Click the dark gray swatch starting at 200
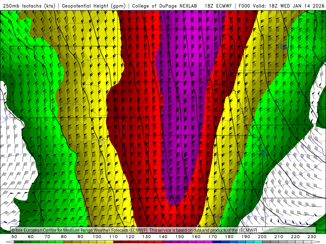The image size is (326, 244). pos(267,242)
